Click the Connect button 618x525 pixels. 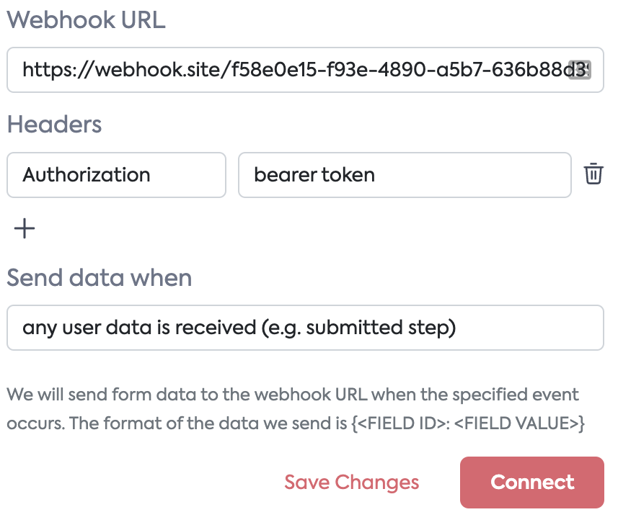531,482
